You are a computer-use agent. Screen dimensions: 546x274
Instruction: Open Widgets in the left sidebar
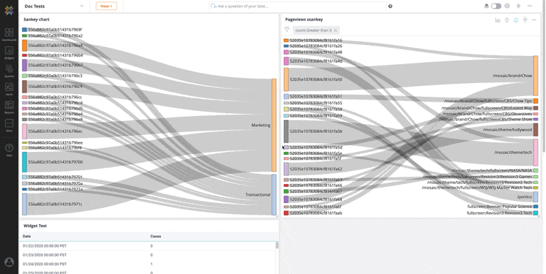[9, 52]
